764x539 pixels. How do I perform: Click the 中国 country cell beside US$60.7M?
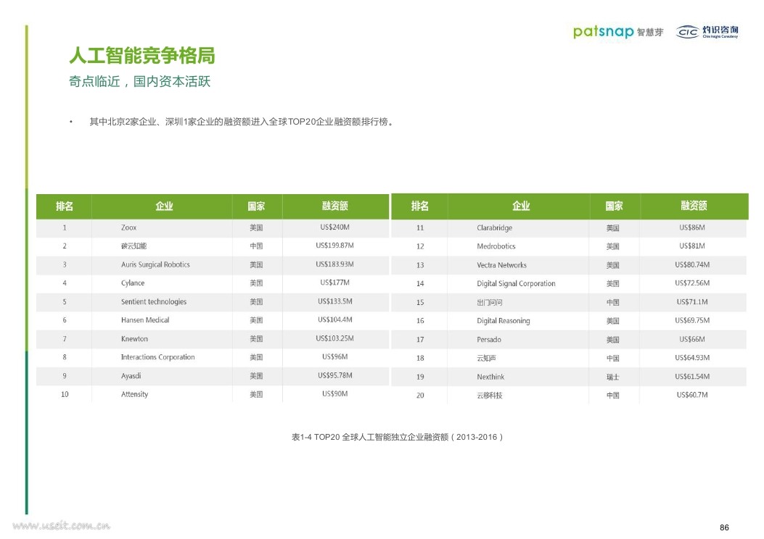point(612,396)
